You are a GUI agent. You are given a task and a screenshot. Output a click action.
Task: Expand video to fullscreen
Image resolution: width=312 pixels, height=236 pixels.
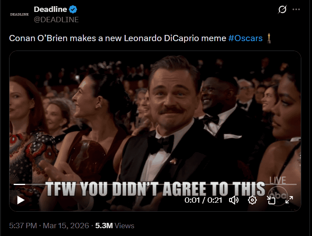click(289, 200)
